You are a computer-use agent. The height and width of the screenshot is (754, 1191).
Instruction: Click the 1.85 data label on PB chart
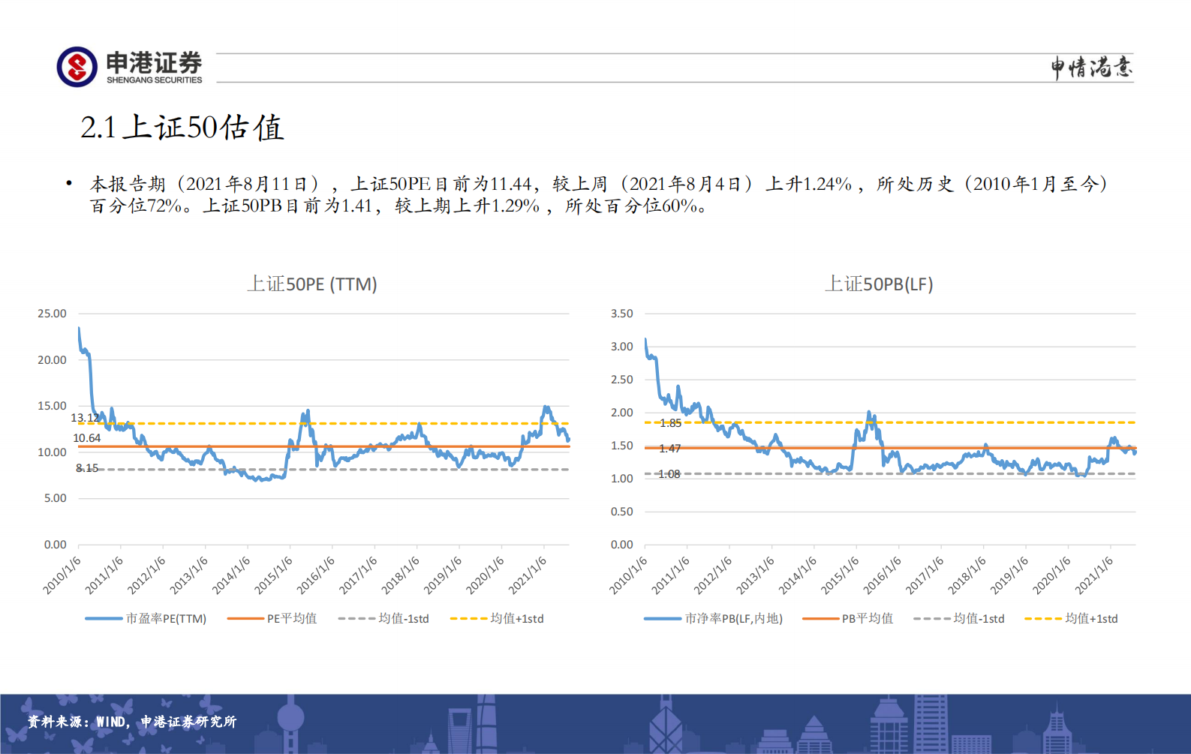tap(670, 423)
